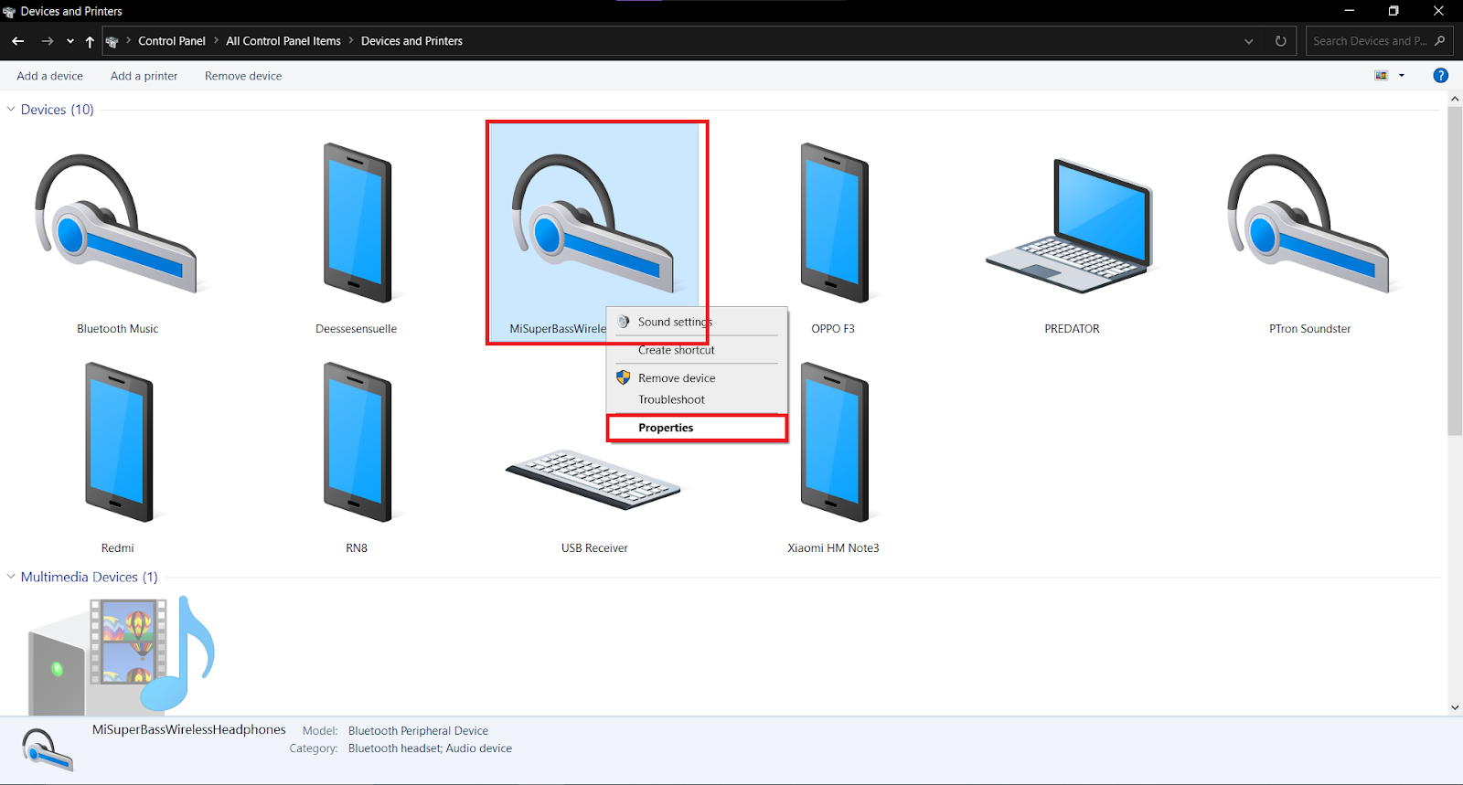Select the Bluetooth Music headset icon

point(117,224)
